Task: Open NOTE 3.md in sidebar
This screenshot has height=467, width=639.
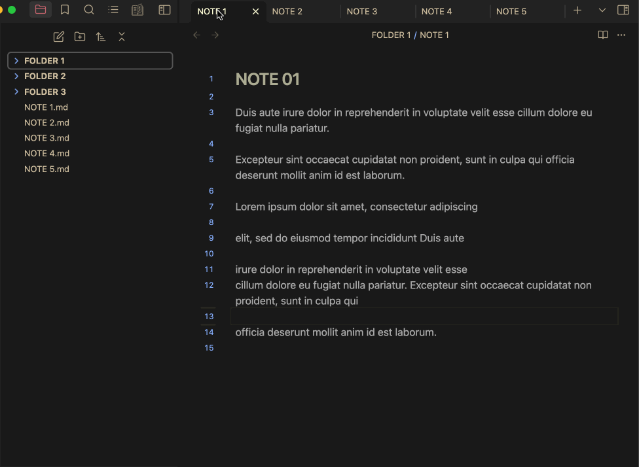Action: click(46, 138)
